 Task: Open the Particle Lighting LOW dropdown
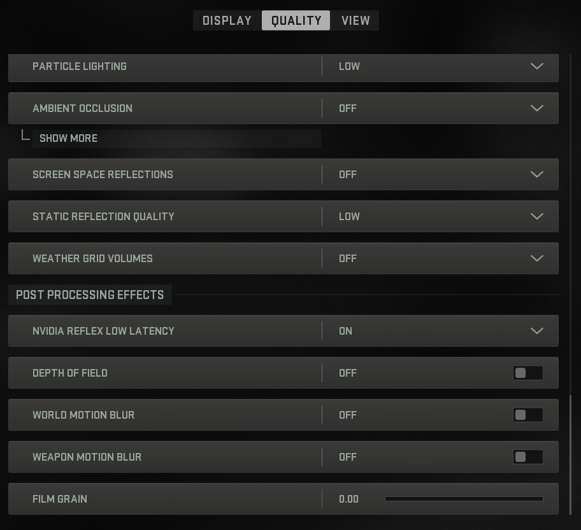point(349,66)
